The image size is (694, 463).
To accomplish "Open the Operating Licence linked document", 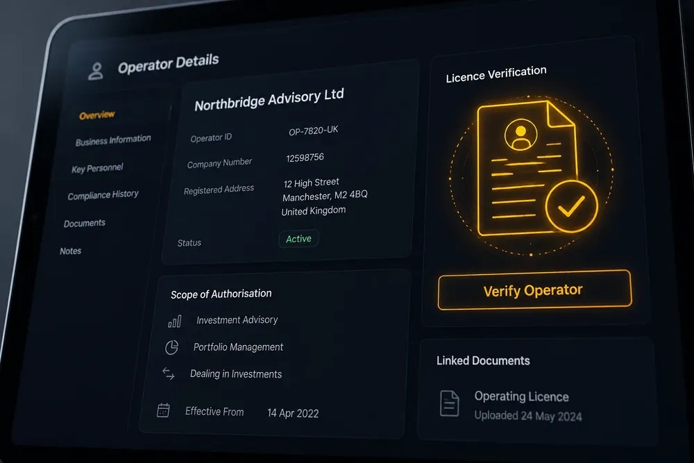I will (521, 396).
